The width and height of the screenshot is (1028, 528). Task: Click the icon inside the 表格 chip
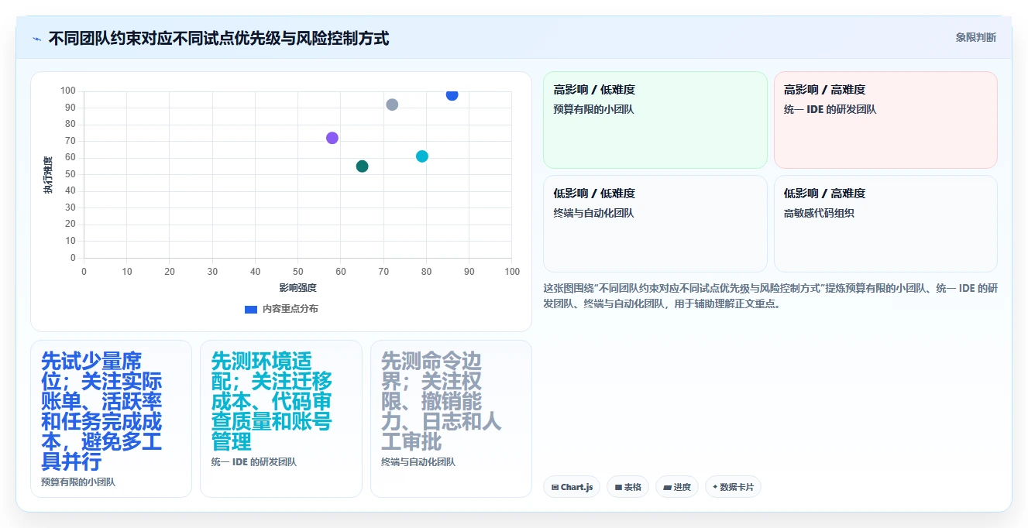(x=618, y=488)
